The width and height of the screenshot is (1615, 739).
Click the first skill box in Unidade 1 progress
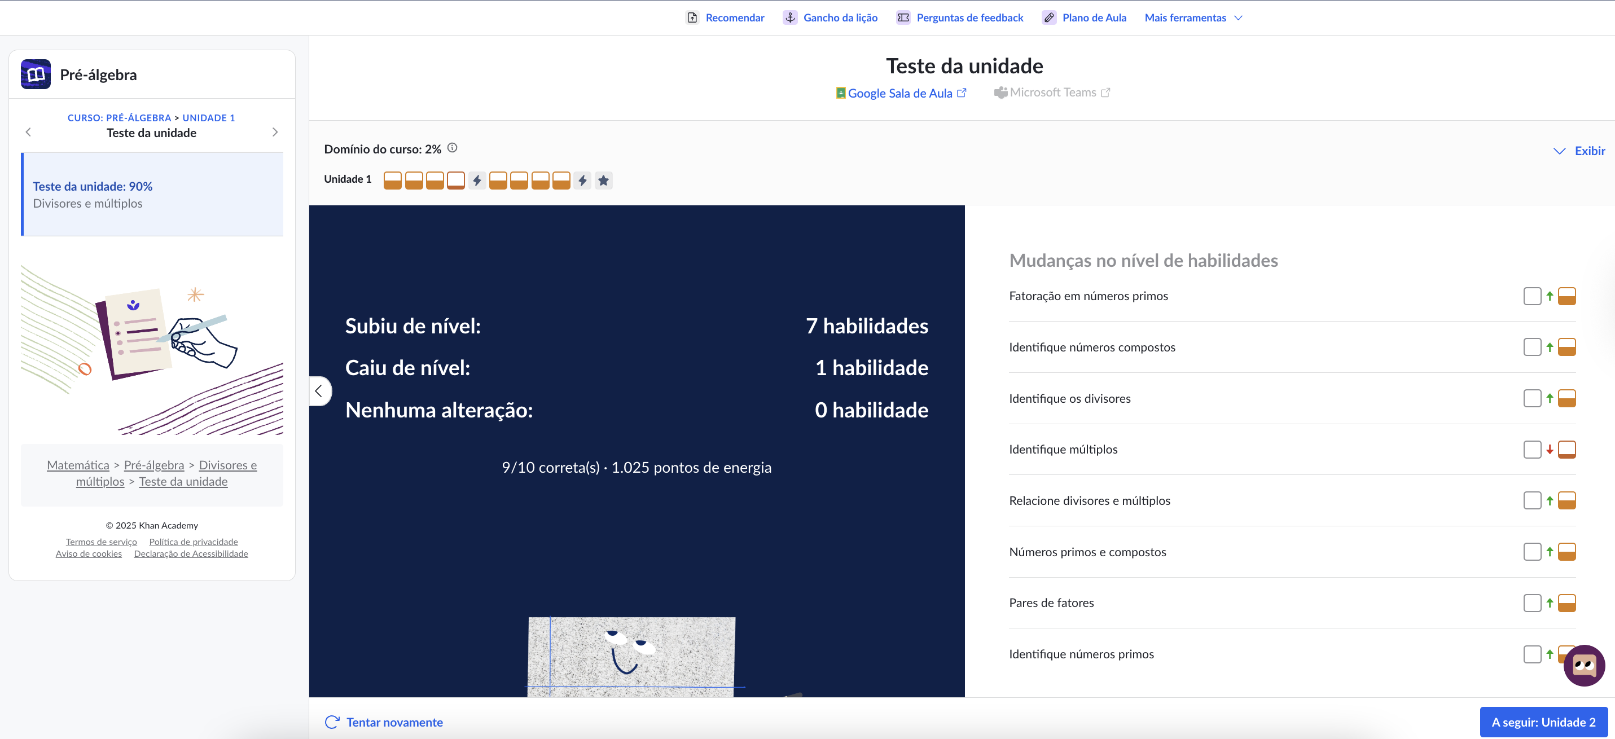pyautogui.click(x=393, y=181)
